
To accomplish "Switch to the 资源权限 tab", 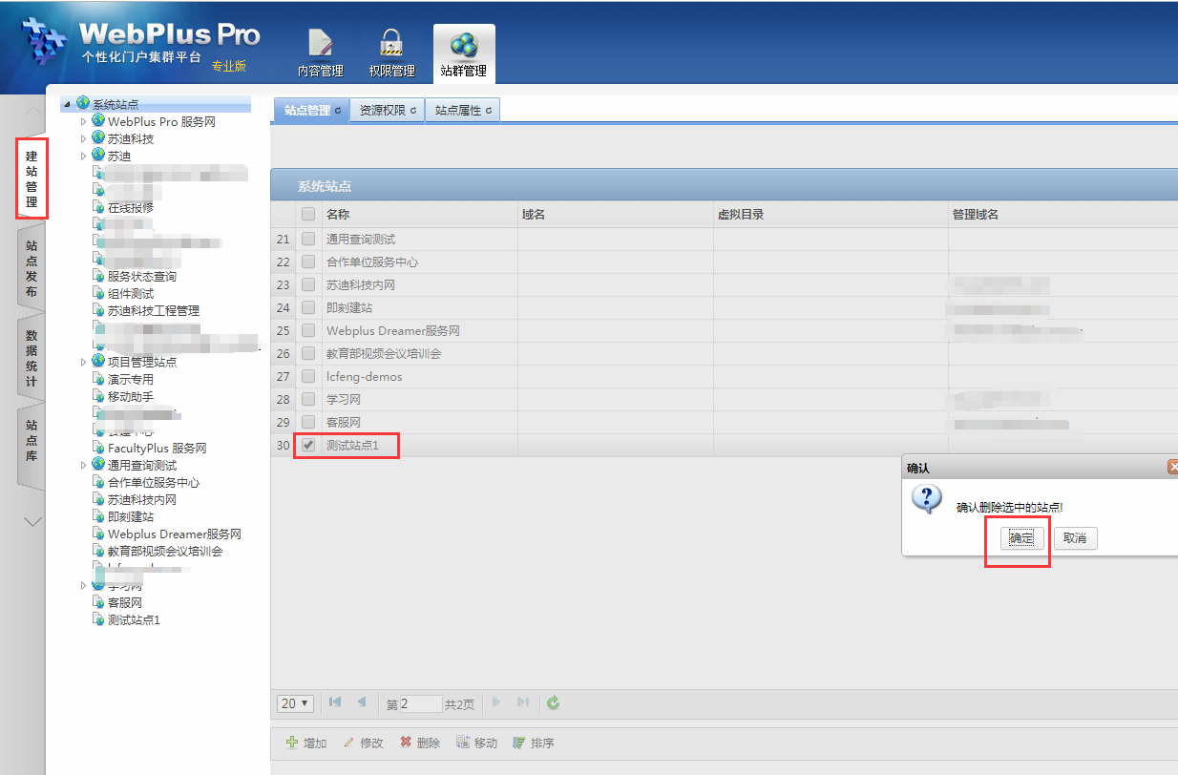I will (x=387, y=111).
